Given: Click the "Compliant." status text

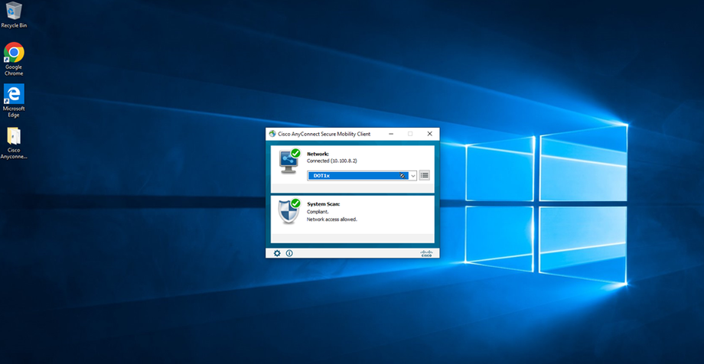Looking at the screenshot, I should [318, 211].
